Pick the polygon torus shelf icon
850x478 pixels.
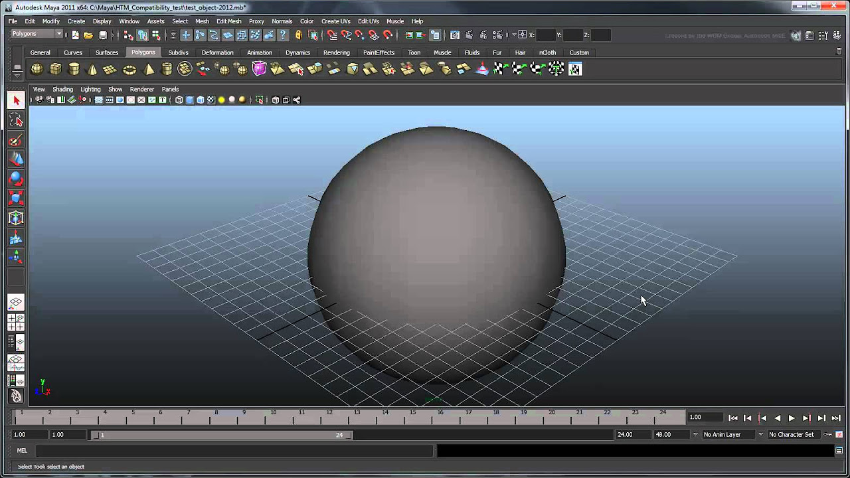(x=129, y=68)
